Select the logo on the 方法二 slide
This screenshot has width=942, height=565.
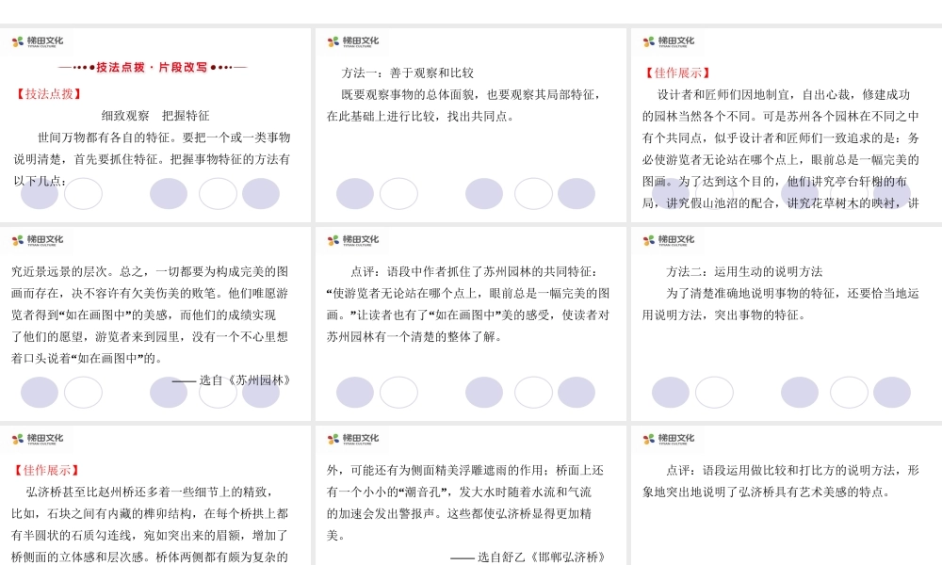669,240
